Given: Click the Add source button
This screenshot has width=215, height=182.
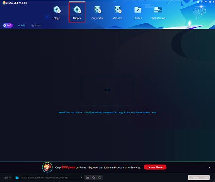Looking at the screenshot, I should click(x=21, y=25).
